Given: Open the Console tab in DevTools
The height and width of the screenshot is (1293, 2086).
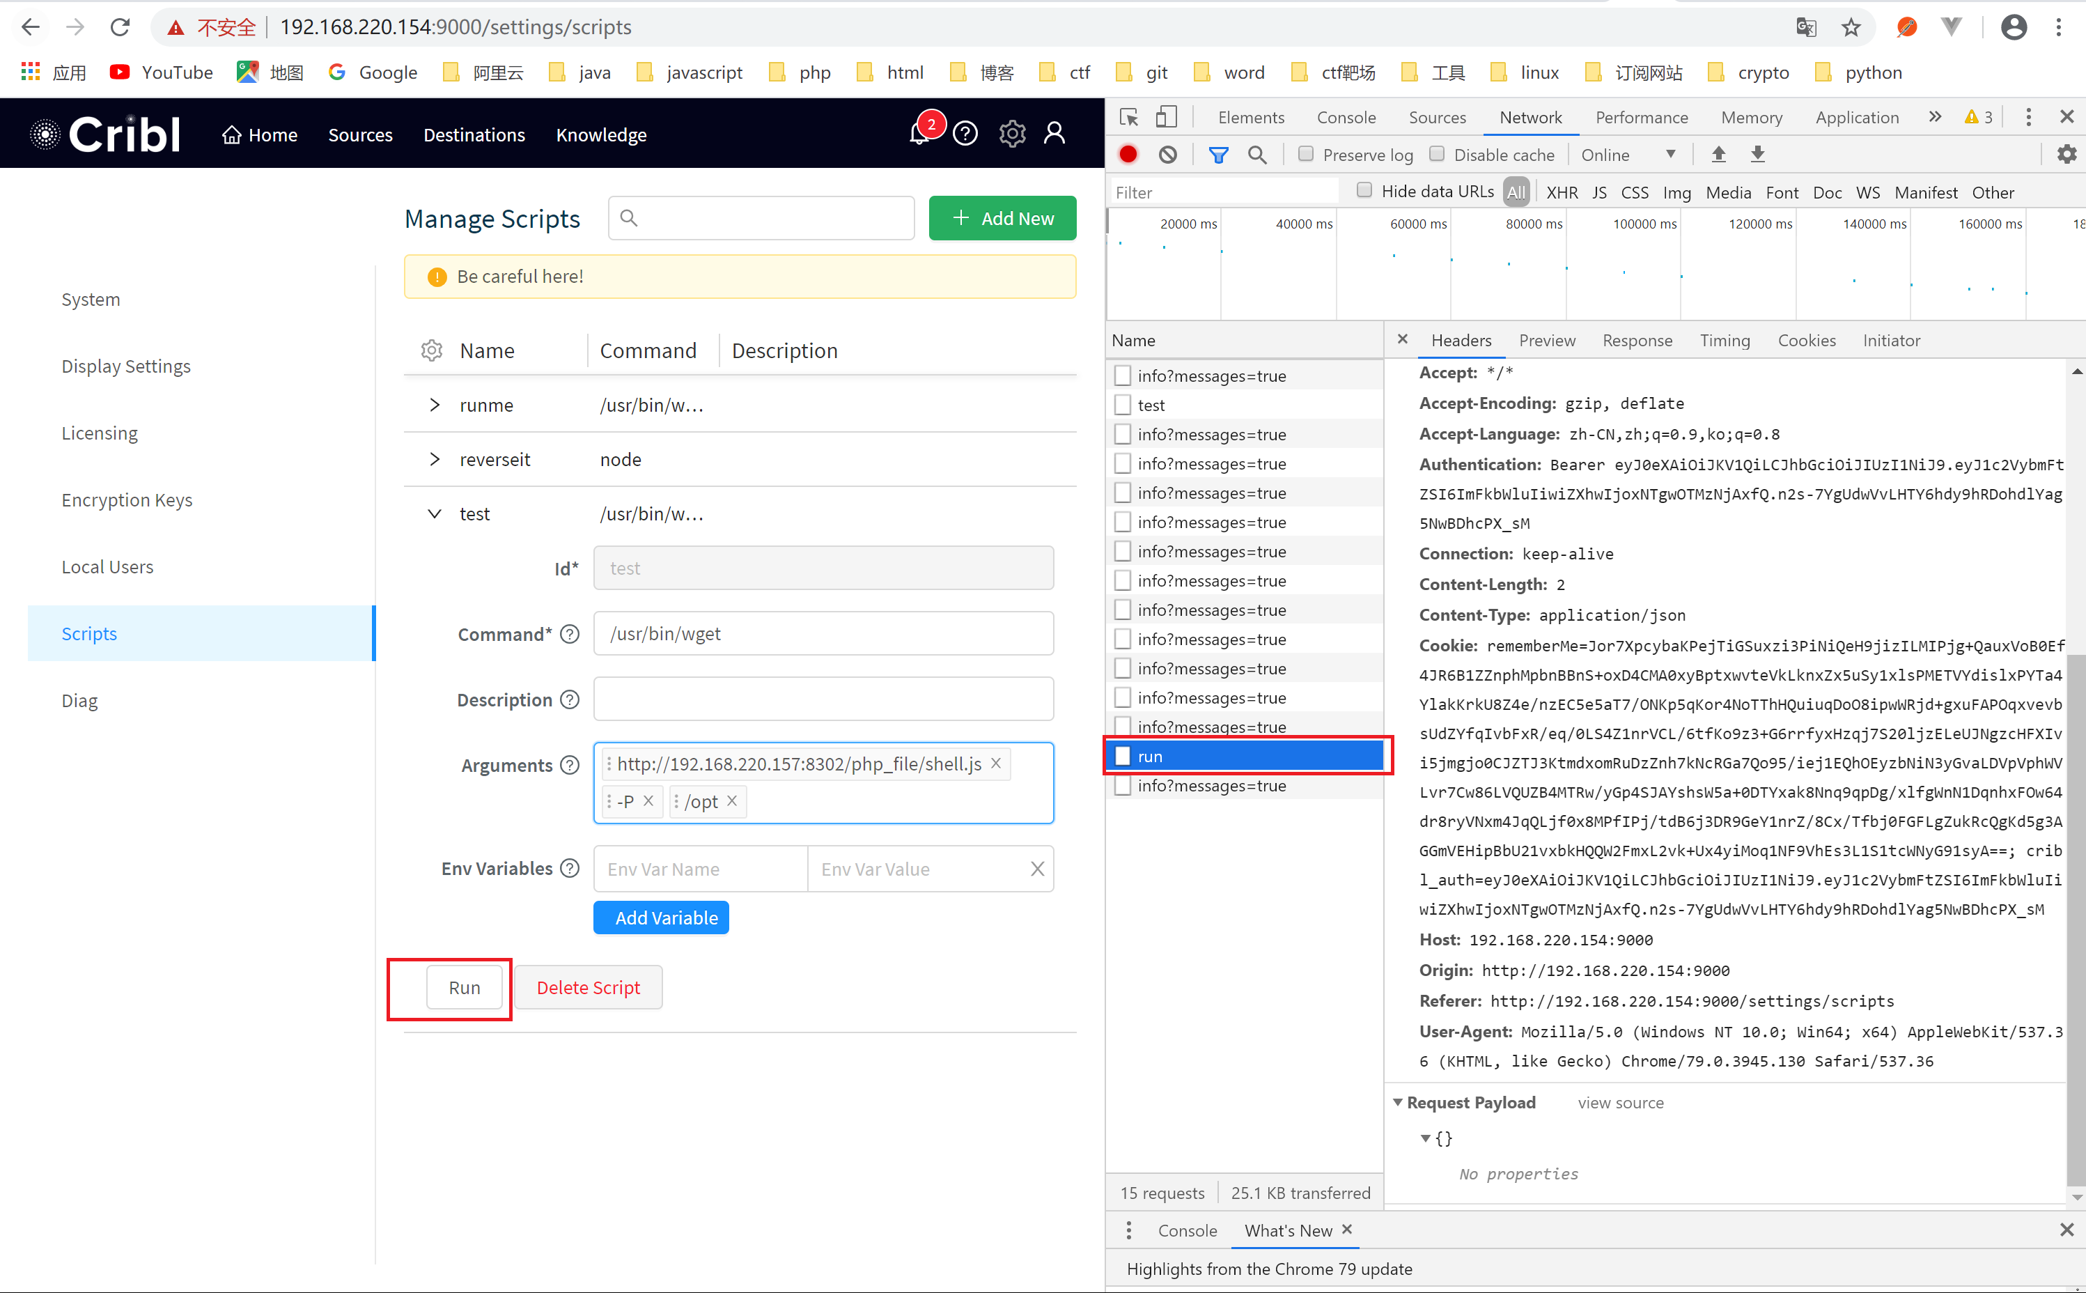Looking at the screenshot, I should coord(1346,117).
